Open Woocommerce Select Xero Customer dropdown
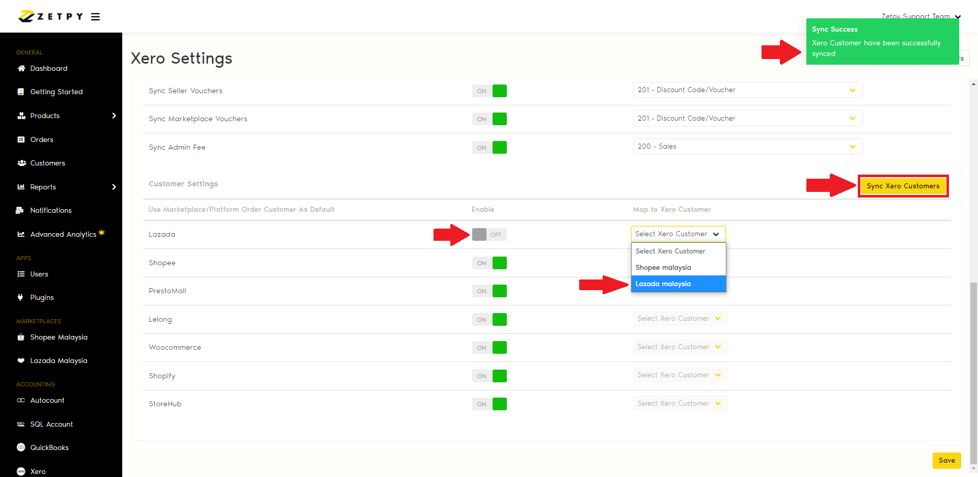Image resolution: width=978 pixels, height=477 pixels. click(680, 347)
